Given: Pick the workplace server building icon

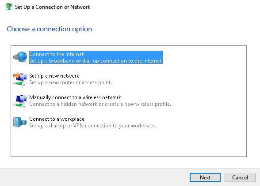Looking at the screenshot, I should pos(20,122).
